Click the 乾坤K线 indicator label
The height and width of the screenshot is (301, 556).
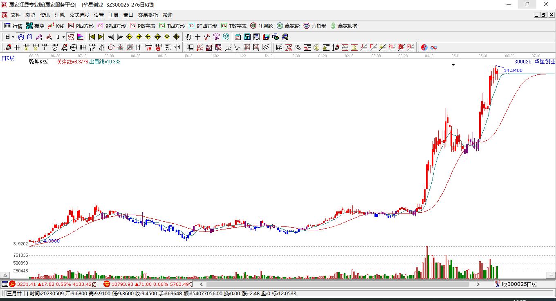[x=38, y=62]
